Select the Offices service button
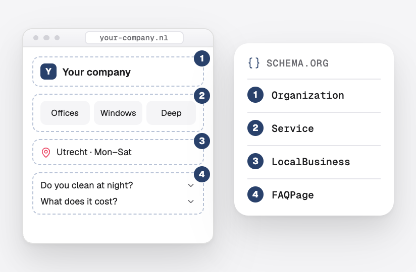The image size is (416, 272). (65, 113)
